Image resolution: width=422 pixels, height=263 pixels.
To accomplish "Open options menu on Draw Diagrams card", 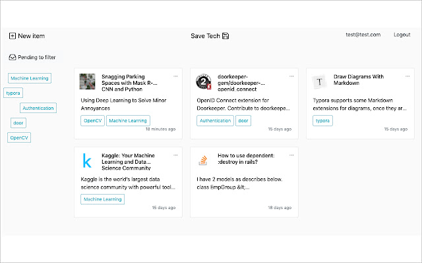I will (407, 76).
